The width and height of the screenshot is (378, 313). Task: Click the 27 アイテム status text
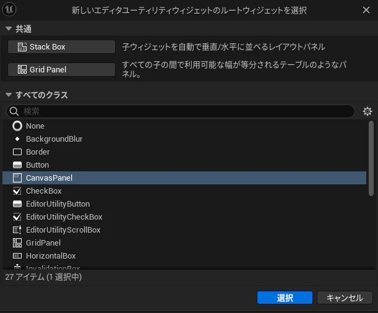pos(43,277)
